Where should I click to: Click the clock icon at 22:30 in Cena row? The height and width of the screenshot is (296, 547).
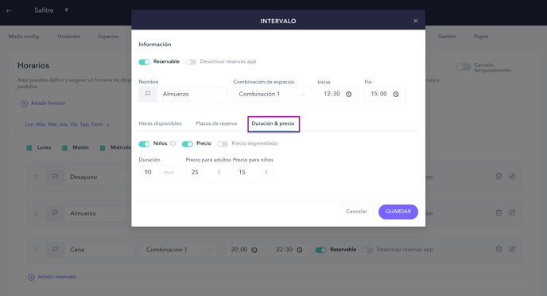pyautogui.click(x=300, y=250)
